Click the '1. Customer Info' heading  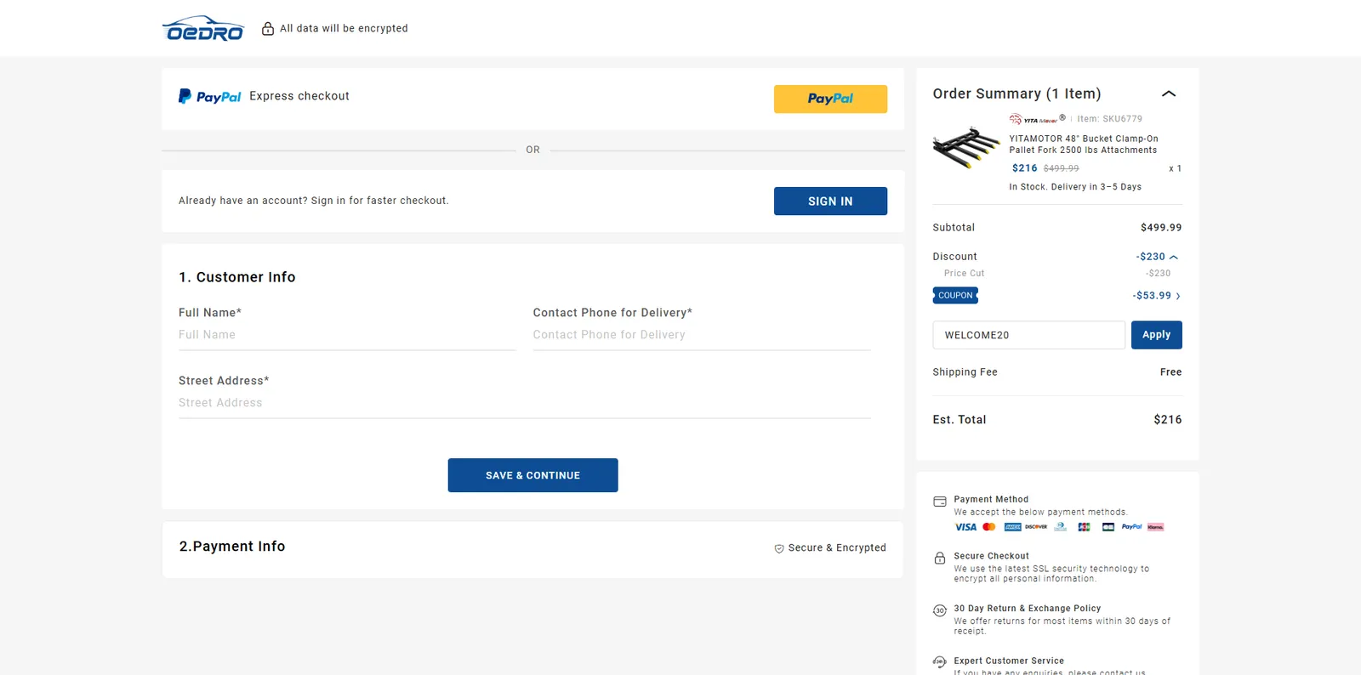tap(237, 277)
